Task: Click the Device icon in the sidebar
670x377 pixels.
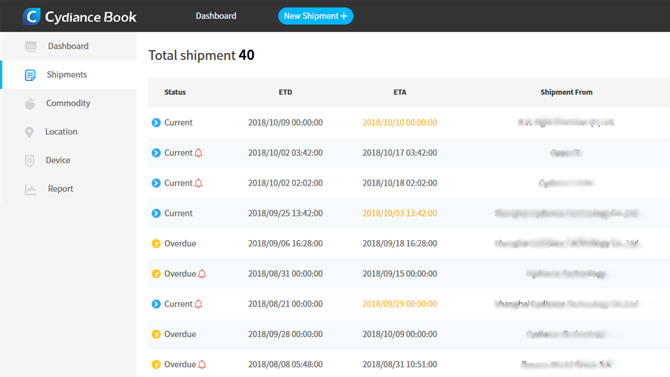Action: pyautogui.click(x=29, y=161)
